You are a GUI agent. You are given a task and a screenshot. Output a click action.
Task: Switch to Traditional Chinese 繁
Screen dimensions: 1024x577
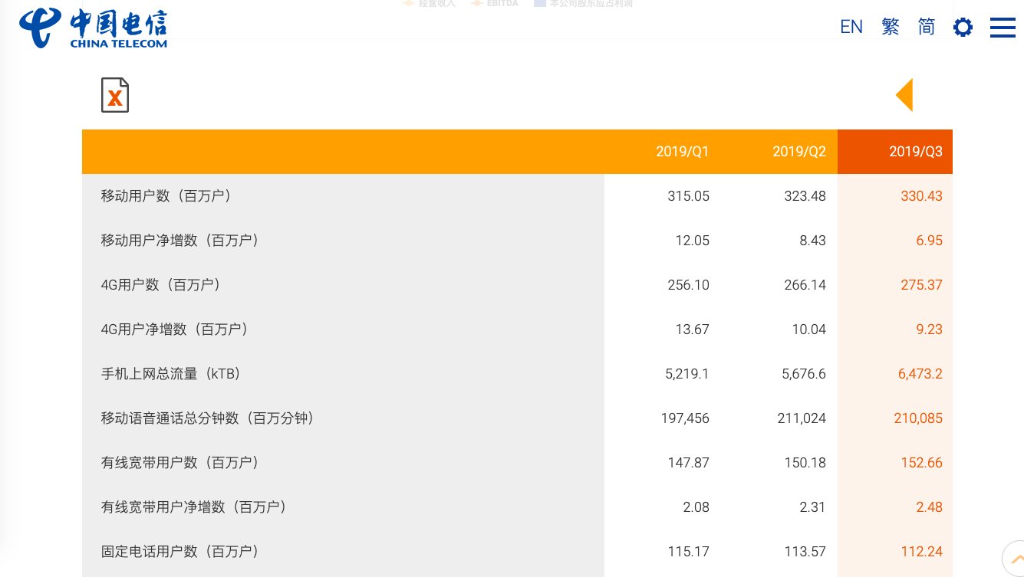pyautogui.click(x=891, y=27)
